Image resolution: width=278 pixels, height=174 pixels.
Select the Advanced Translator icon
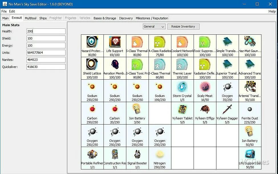[250, 64]
